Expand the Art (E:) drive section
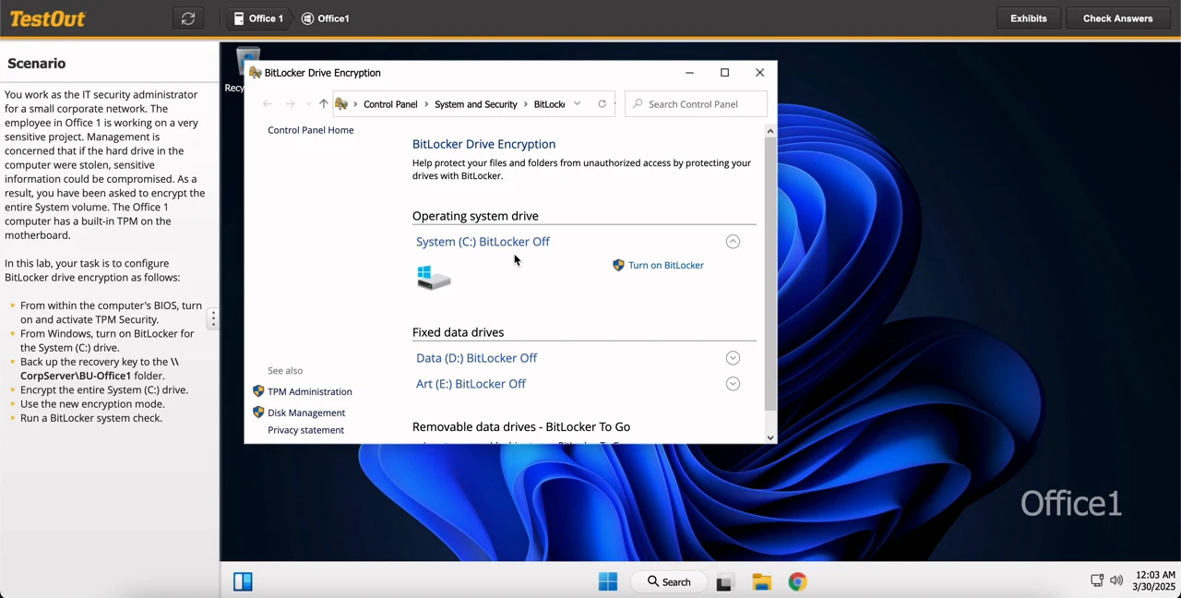The width and height of the screenshot is (1181, 598). [733, 384]
